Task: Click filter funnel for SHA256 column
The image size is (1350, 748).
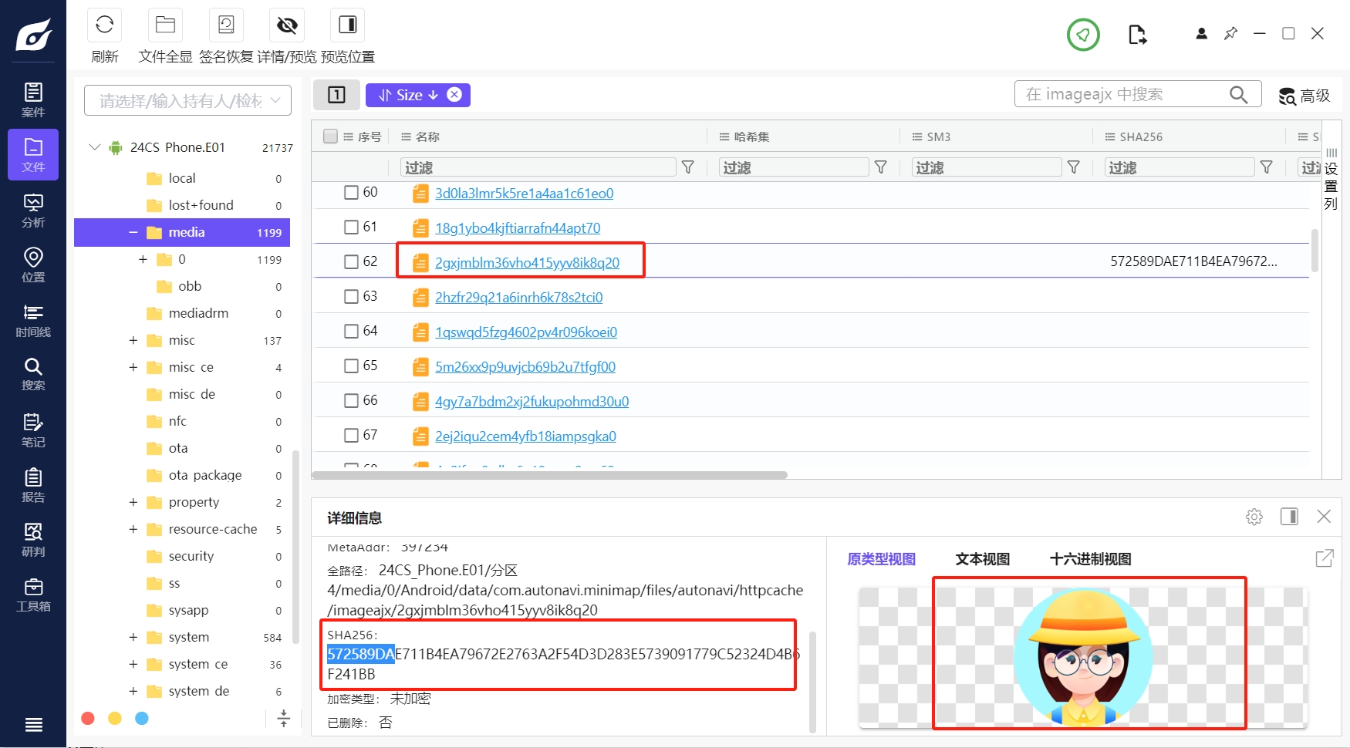Action: (x=1267, y=167)
